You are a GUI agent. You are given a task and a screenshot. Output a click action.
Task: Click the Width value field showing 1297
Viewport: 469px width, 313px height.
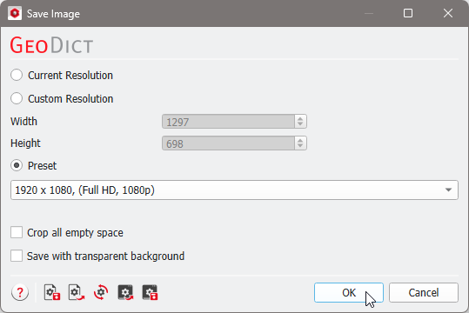(228, 122)
